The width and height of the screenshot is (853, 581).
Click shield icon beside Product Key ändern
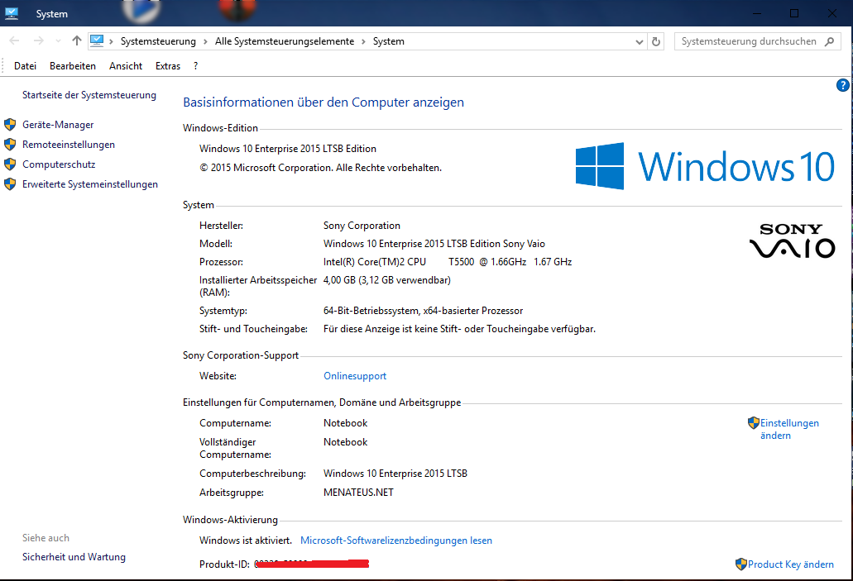(741, 564)
